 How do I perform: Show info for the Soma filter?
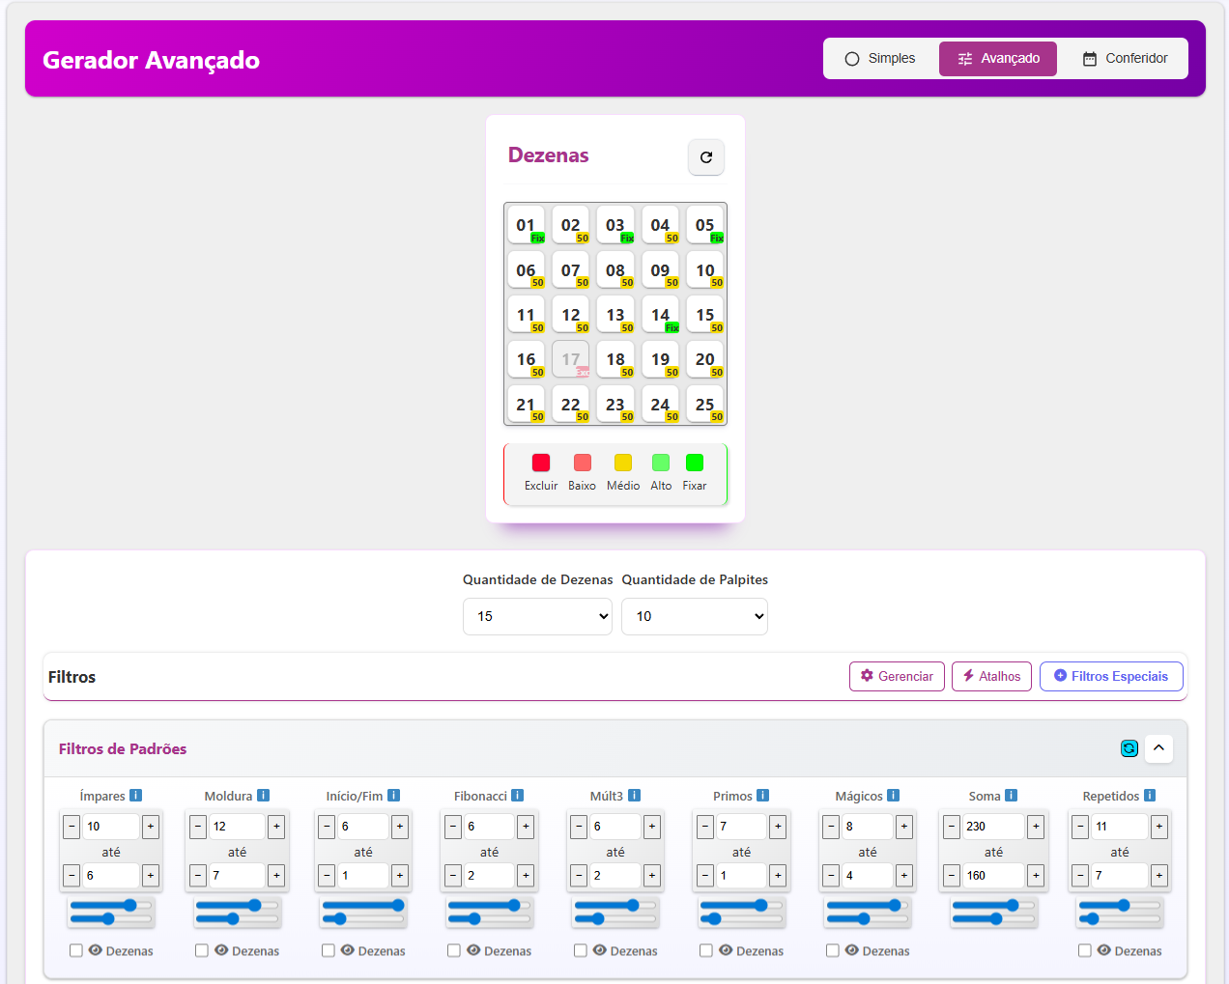1011,796
